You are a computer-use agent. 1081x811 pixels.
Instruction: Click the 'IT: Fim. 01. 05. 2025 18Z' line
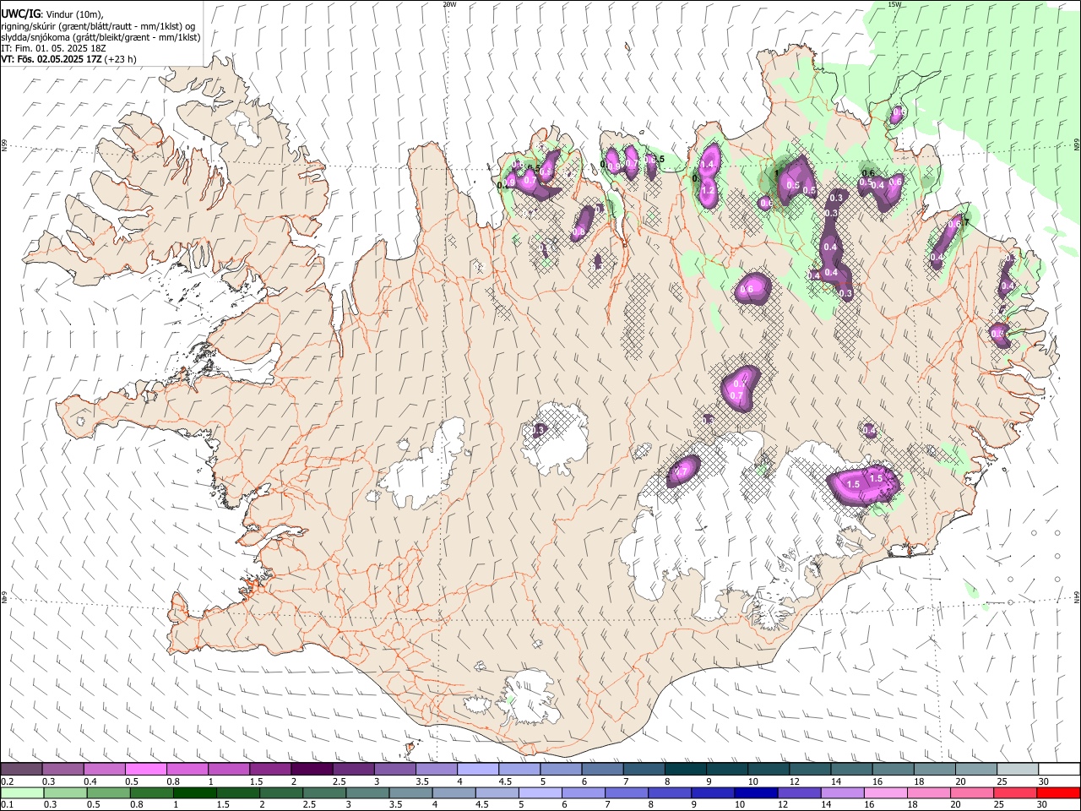click(52, 48)
